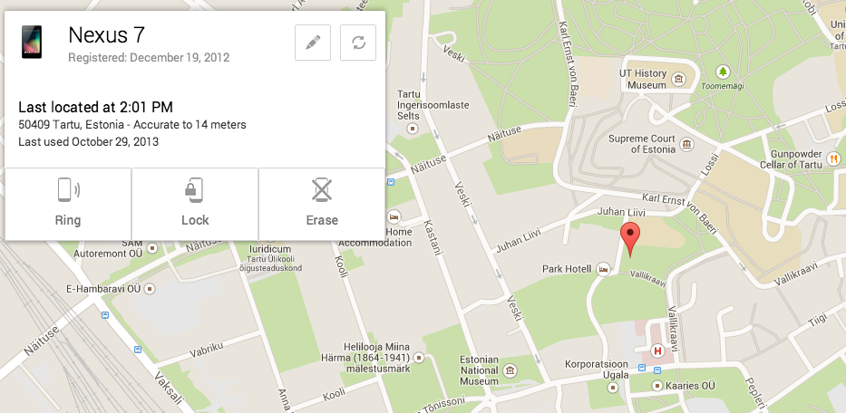Viewport: 846px width, 413px height.
Task: Ring the Nexus 7 device
Action: 68,204
